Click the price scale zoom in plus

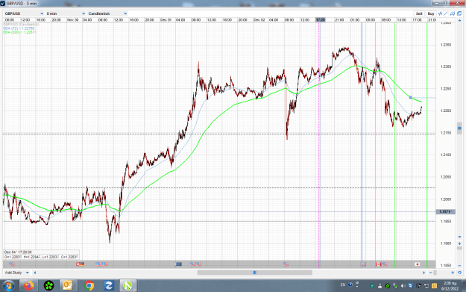tap(459, 243)
